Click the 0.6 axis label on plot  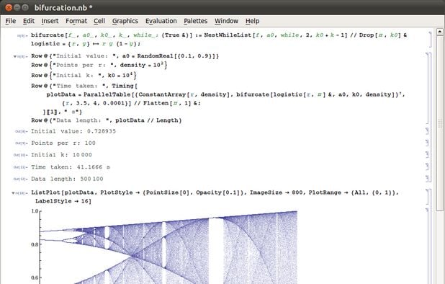click(x=35, y=278)
